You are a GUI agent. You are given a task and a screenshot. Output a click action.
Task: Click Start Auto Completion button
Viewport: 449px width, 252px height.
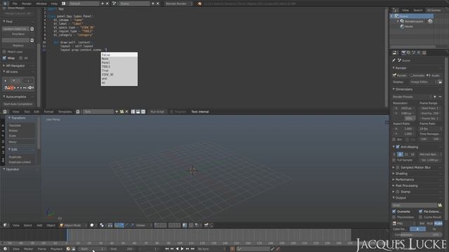18,104
